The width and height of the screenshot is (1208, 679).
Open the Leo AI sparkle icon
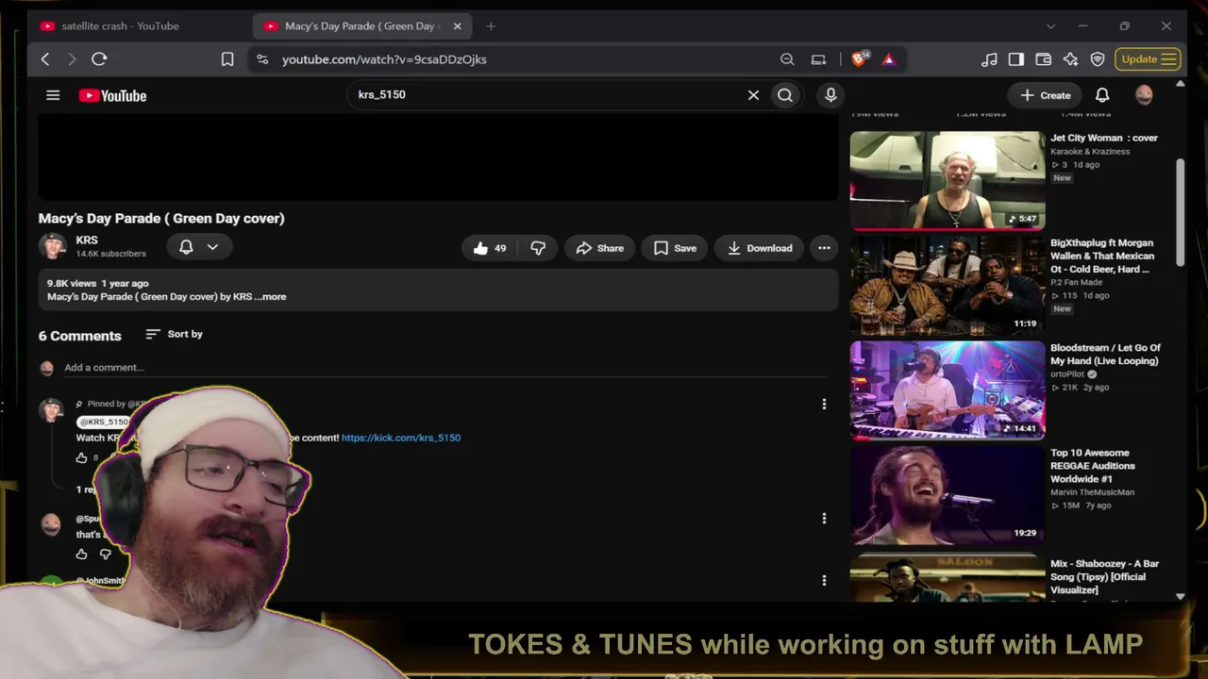coord(1070,59)
